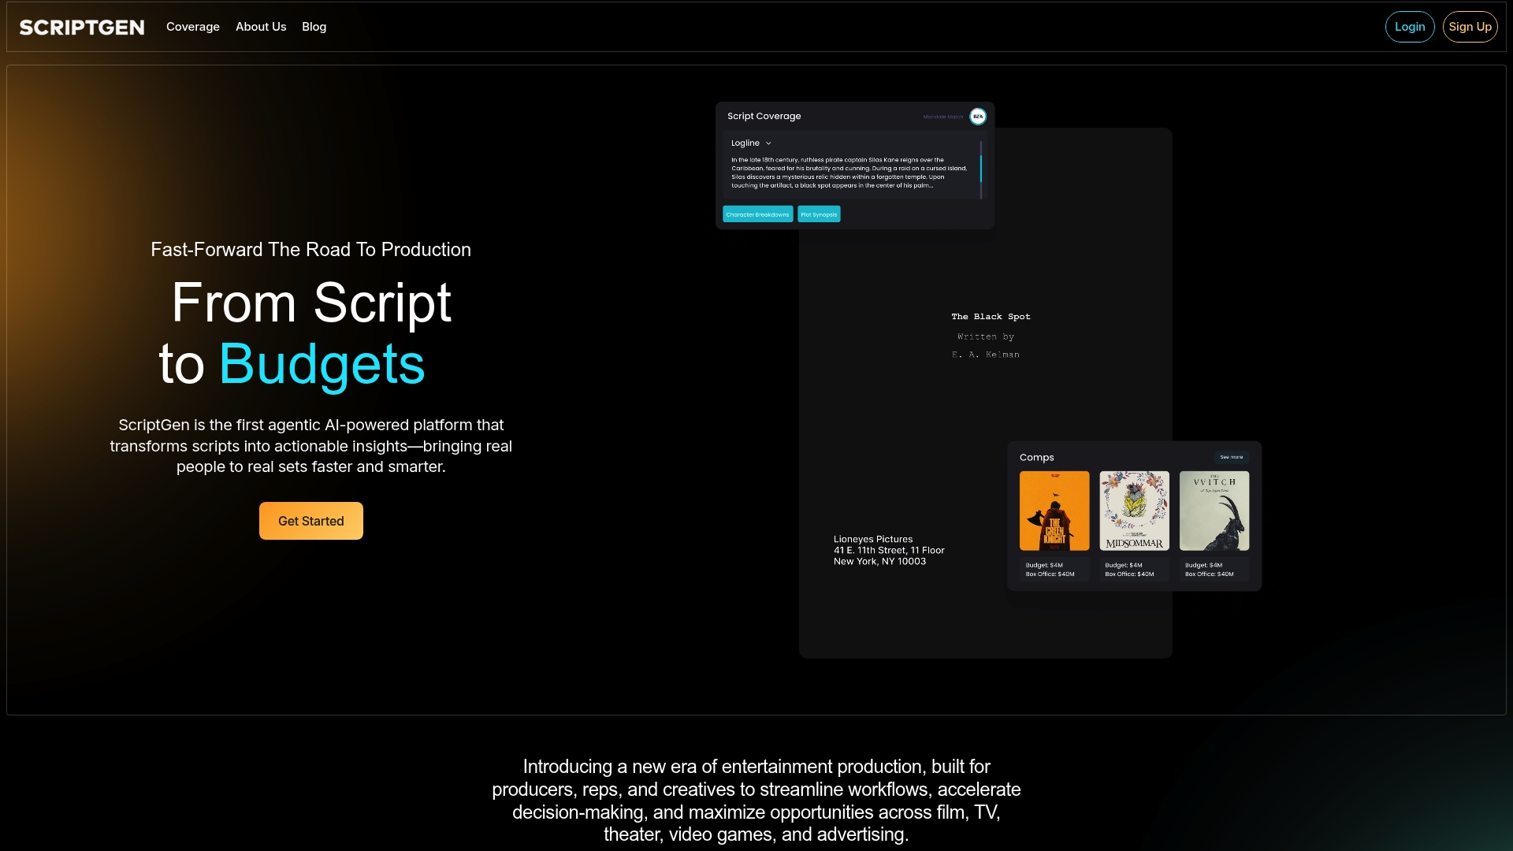Click the logline paragraph about Silas Kane
Viewport: 1513px width, 851px height.
849,173
